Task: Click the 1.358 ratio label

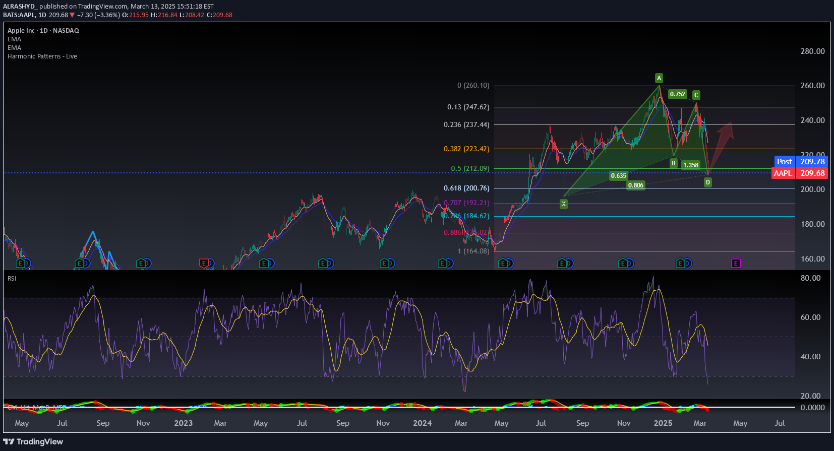Action: [x=691, y=165]
